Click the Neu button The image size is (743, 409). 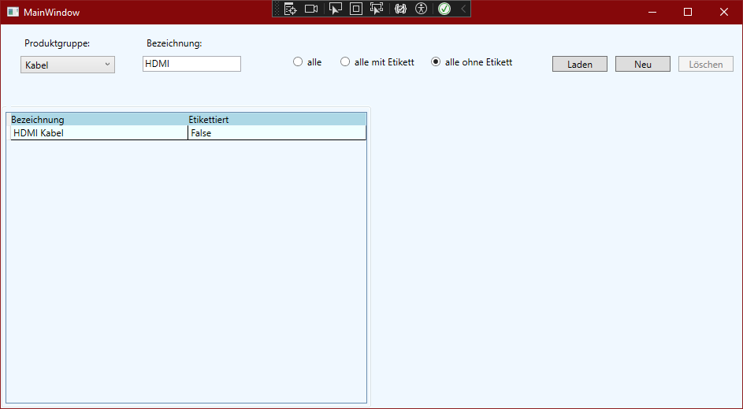click(643, 64)
